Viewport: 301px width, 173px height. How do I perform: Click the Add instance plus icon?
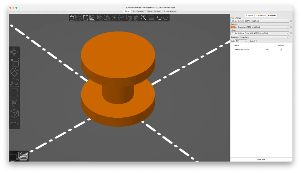pyautogui.click(x=114, y=18)
